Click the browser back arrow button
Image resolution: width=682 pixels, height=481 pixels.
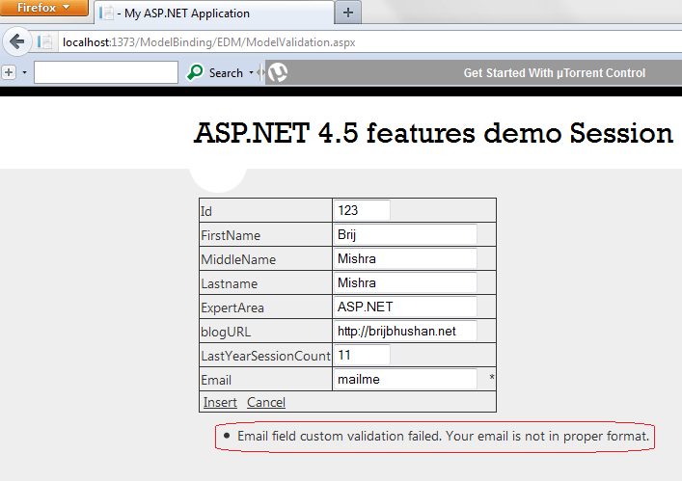coord(16,42)
